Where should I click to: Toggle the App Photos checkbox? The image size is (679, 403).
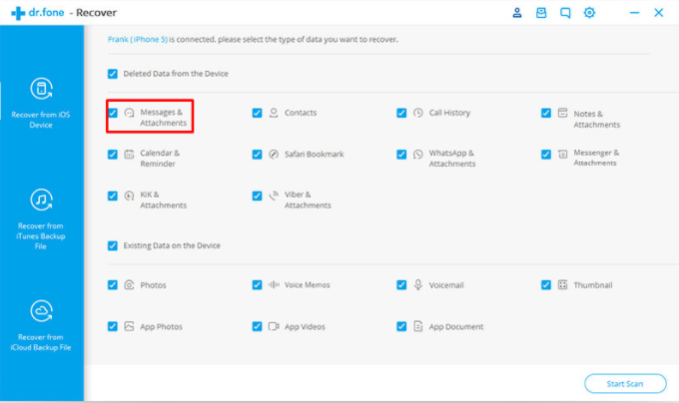click(113, 326)
